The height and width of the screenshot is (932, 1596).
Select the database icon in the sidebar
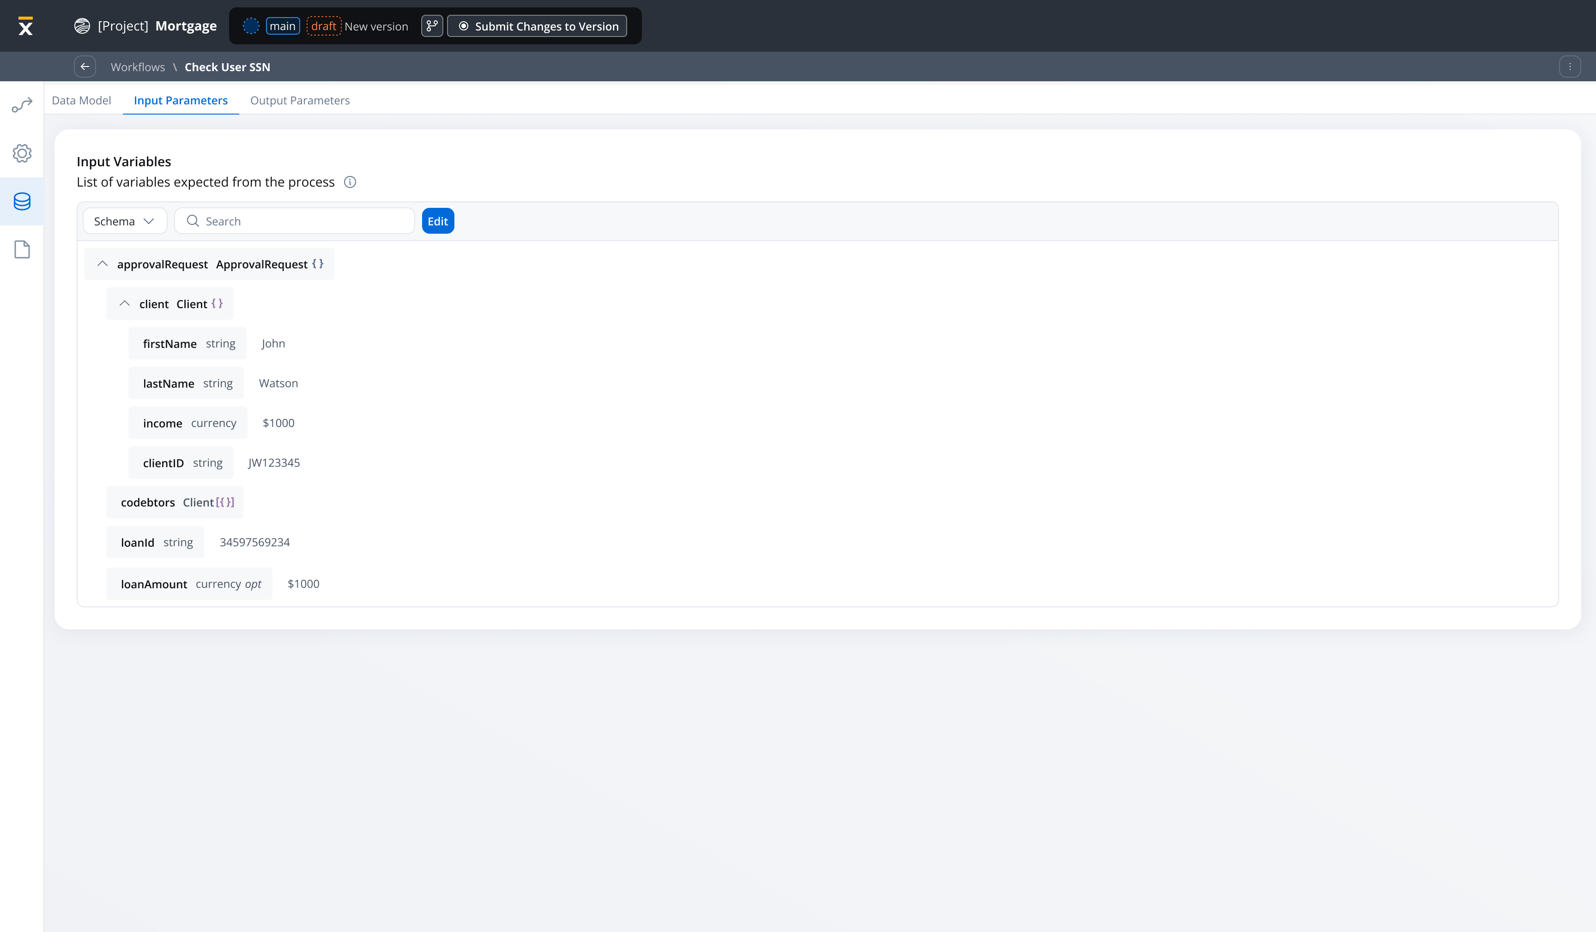22,201
